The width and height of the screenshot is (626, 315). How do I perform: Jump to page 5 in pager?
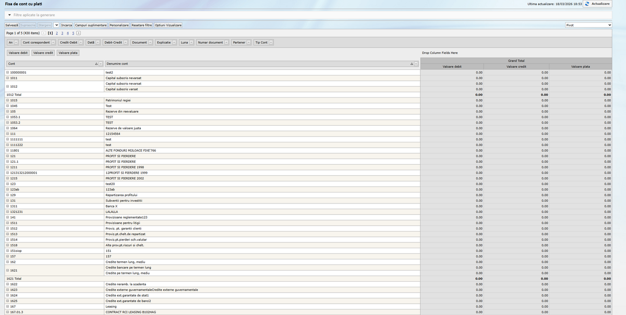pyautogui.click(x=73, y=33)
